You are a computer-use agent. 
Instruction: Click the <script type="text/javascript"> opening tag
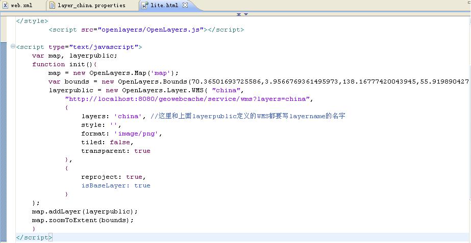tap(79, 47)
